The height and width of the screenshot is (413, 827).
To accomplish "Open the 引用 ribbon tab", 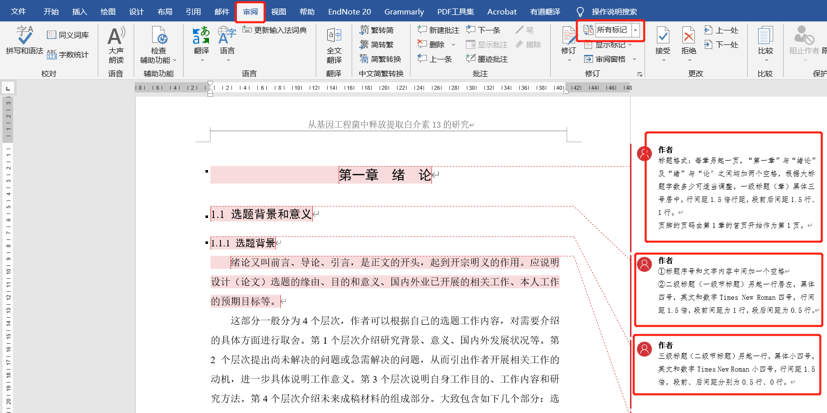I will [x=193, y=11].
